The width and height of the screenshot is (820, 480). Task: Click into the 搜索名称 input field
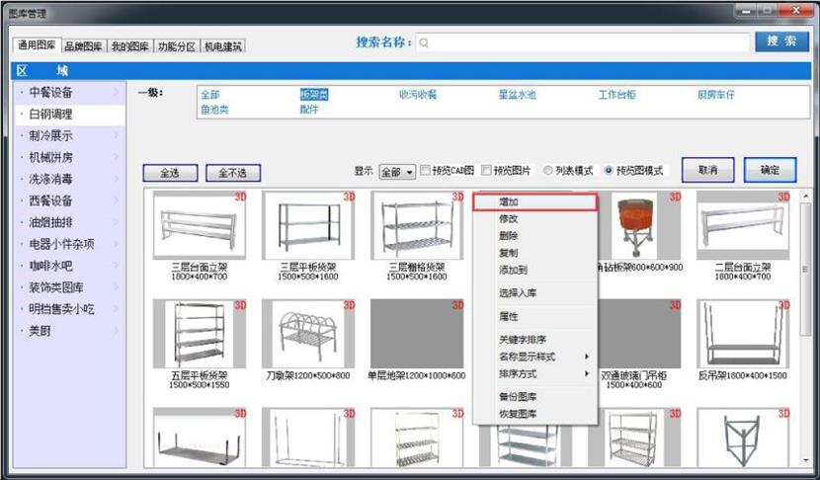pyautogui.click(x=583, y=42)
